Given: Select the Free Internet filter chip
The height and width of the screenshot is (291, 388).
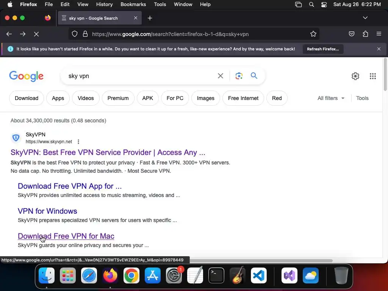Looking at the screenshot, I should click(x=243, y=98).
